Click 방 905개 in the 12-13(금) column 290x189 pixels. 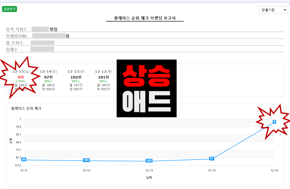pos(76,89)
